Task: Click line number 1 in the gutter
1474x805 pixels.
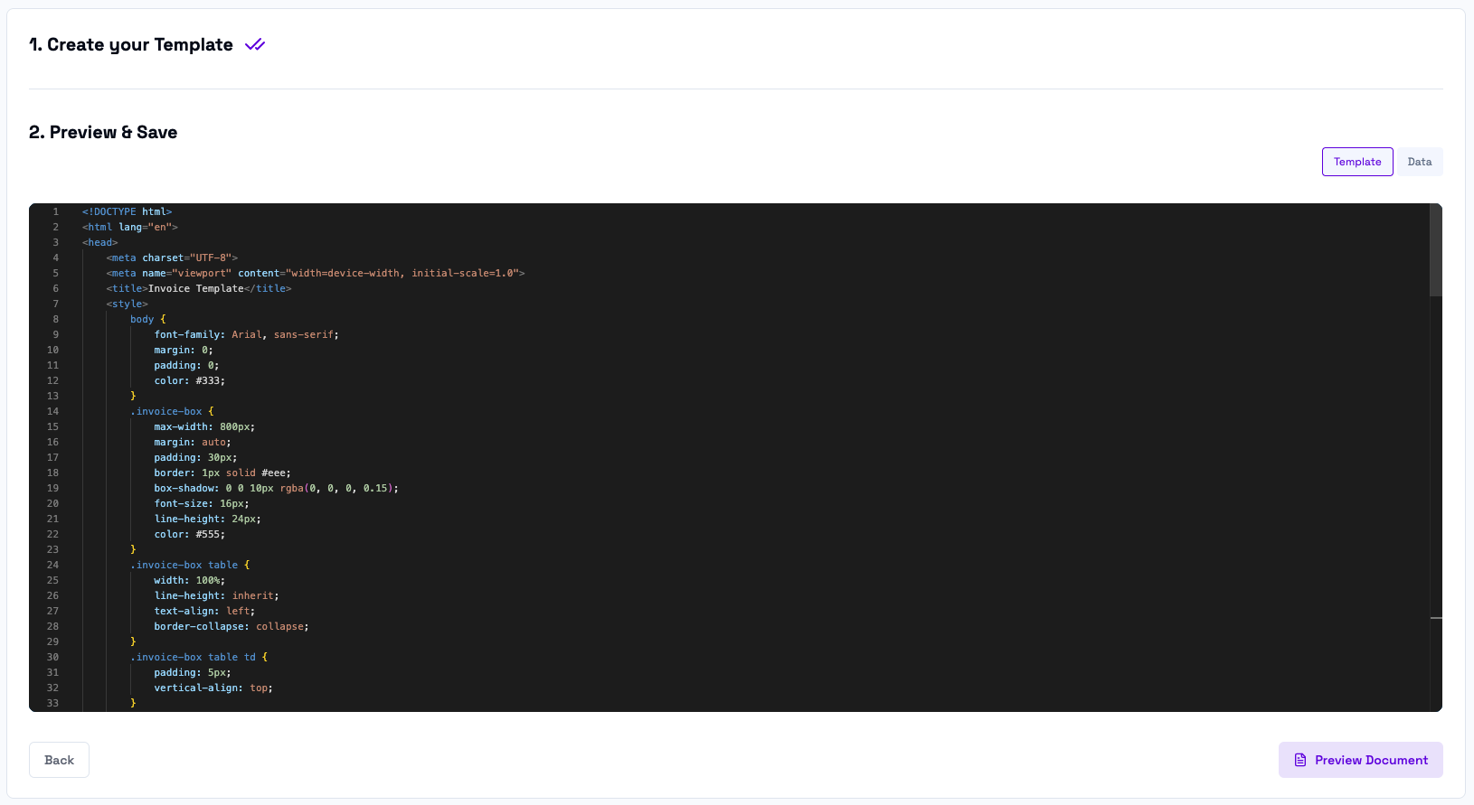Action: pos(55,211)
